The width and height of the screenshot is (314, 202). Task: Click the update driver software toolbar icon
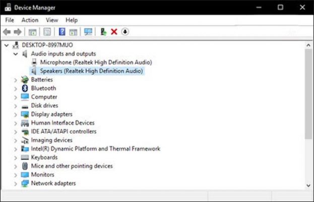[x=103, y=32]
